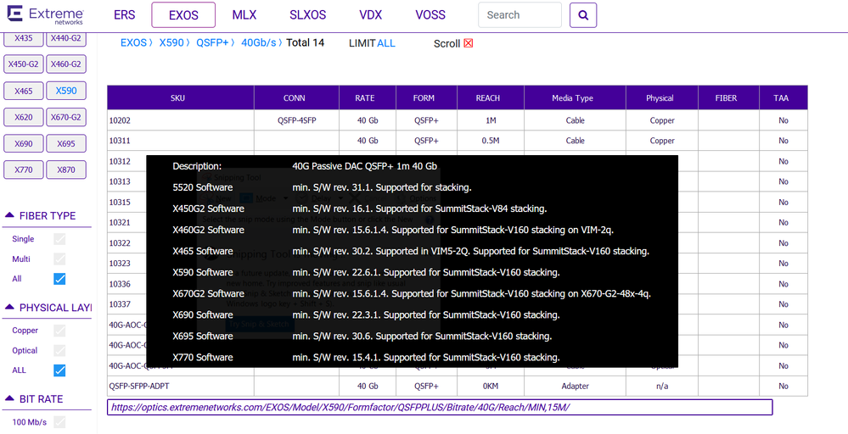
Task: Select the X590 model button
Action: (x=66, y=91)
